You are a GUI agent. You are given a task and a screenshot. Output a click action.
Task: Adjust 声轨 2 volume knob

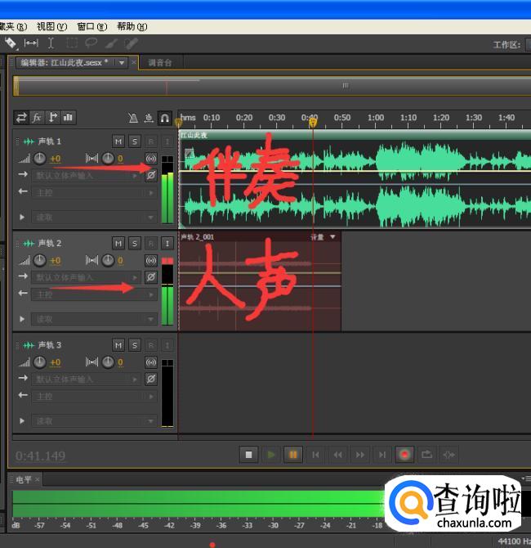[39, 260]
